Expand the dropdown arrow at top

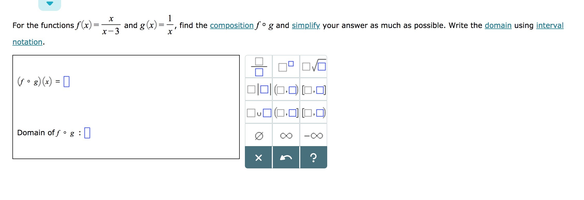coord(50,4)
